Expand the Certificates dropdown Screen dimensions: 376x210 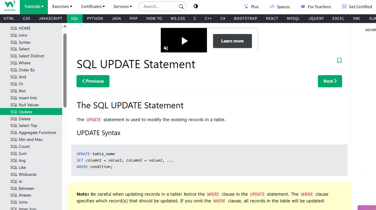tap(93, 6)
